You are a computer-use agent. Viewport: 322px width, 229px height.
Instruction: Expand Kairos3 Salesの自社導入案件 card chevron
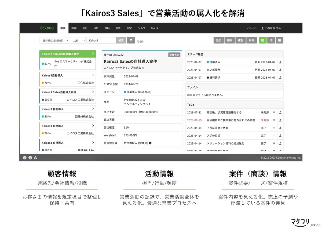(x=93, y=54)
